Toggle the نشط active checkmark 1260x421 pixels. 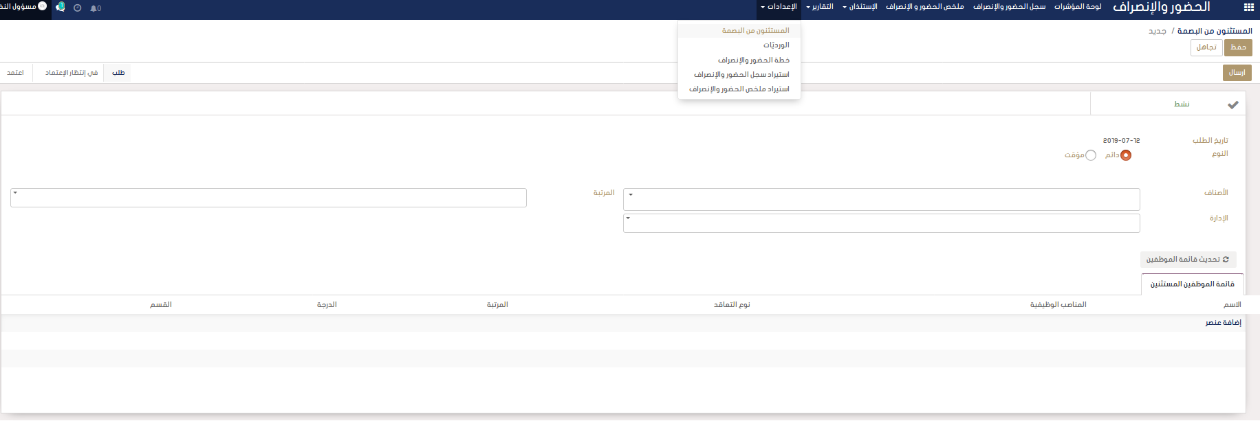(x=1232, y=104)
